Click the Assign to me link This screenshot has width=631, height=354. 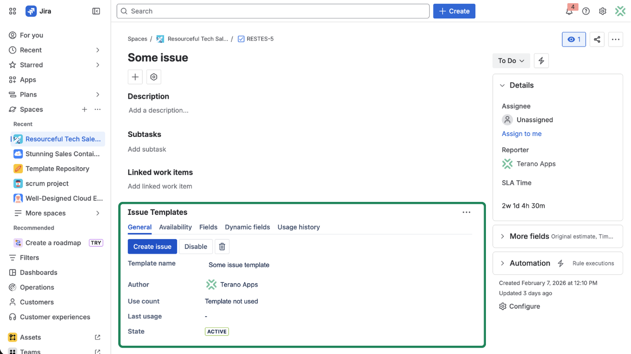click(522, 134)
